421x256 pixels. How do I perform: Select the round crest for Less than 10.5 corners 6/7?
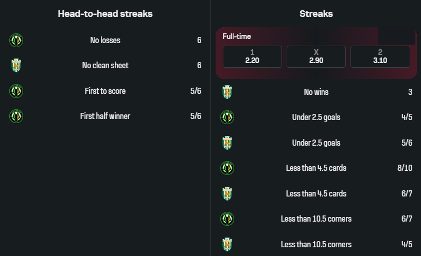coord(227,219)
